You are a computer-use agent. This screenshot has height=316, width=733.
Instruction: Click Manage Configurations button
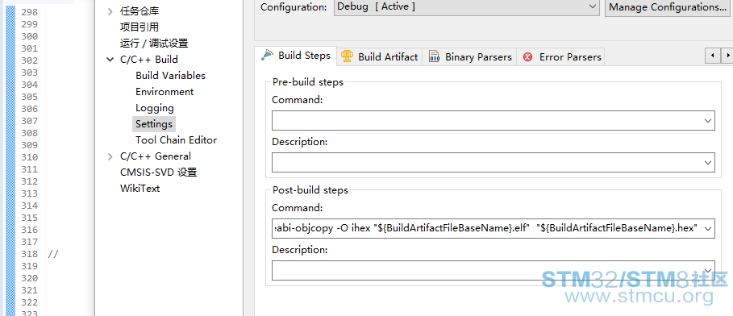[x=668, y=7]
